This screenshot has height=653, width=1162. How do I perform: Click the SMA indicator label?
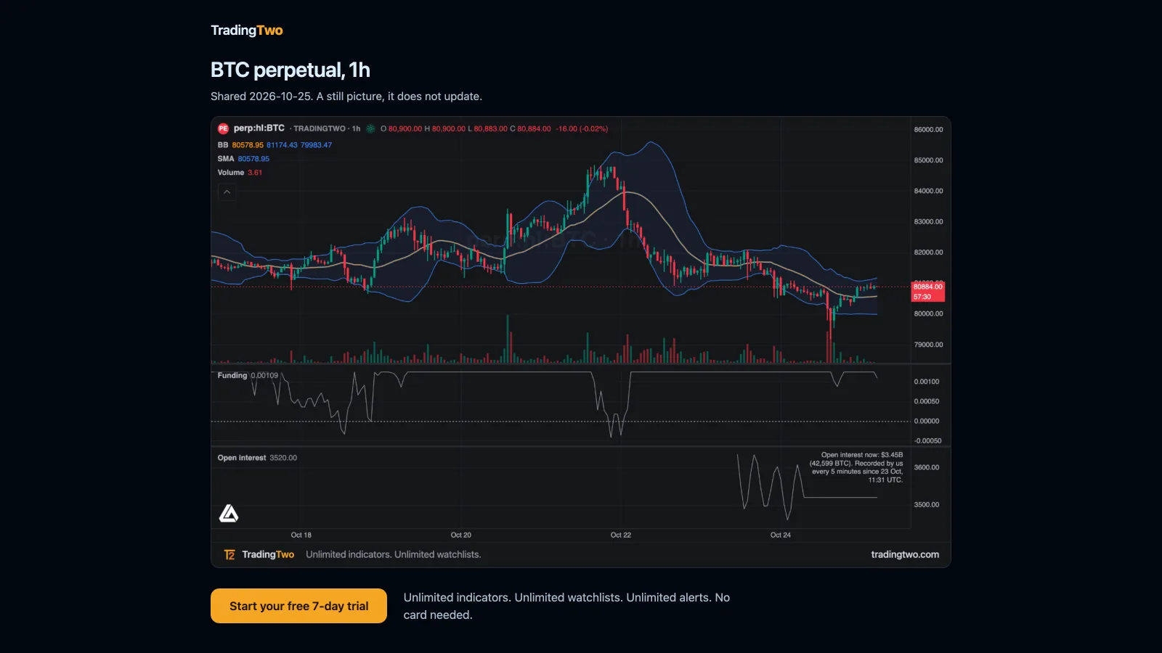point(226,159)
